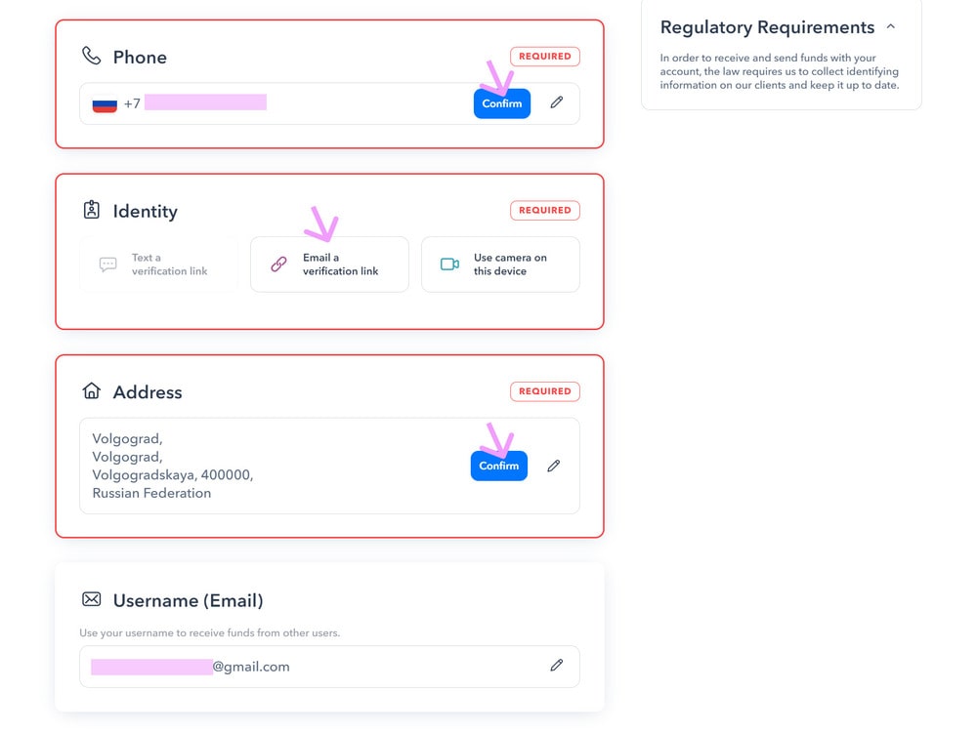Edit address using pencil icon

pyautogui.click(x=553, y=466)
